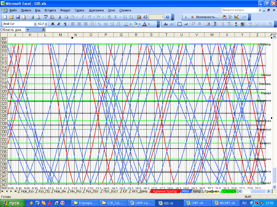The width and height of the screenshot is (277, 207).
Task: Insert a Scroll Bar form control
Action: coord(236,24)
